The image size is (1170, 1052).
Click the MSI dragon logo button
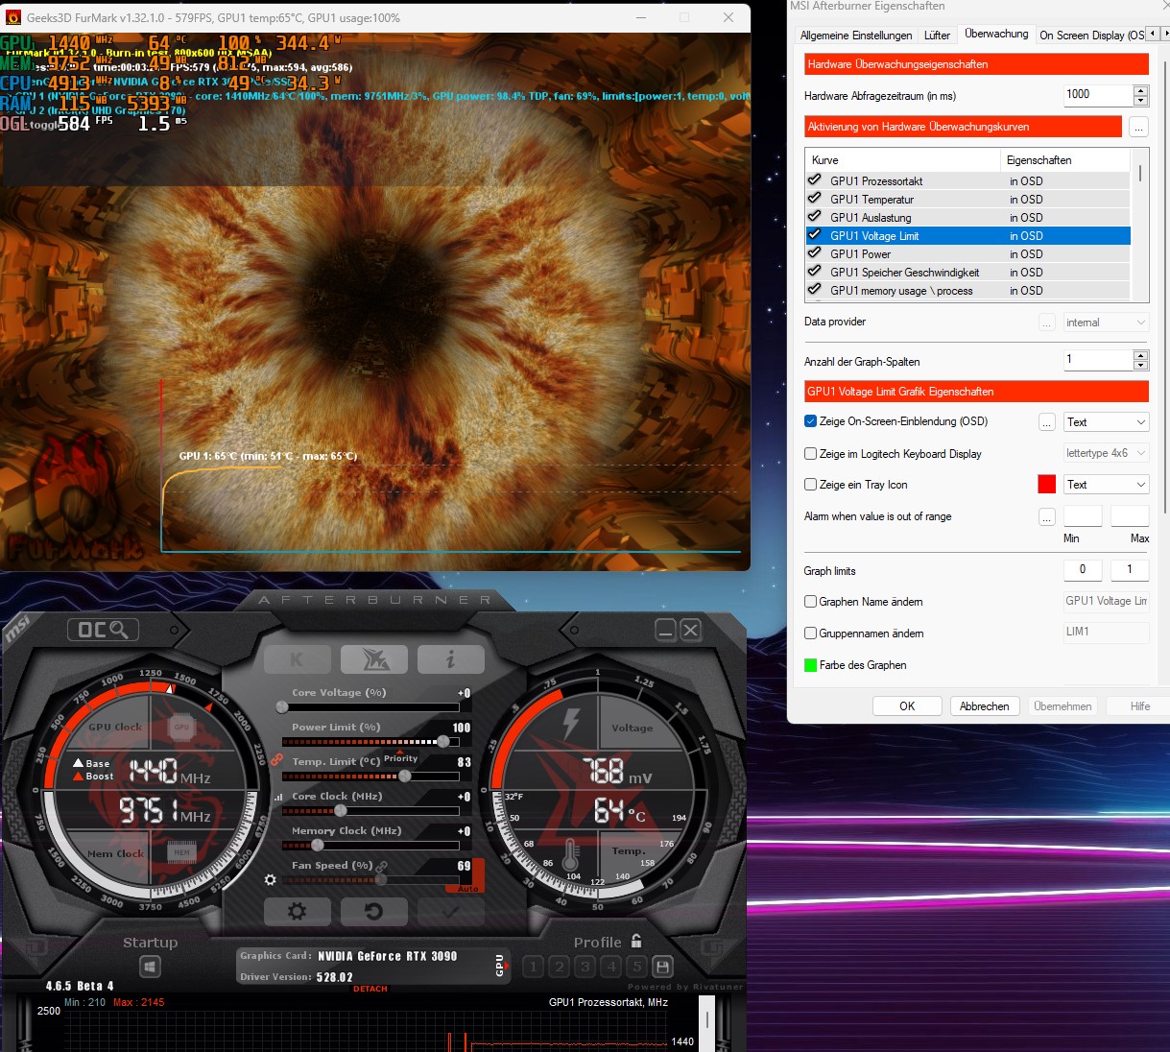[x=373, y=659]
